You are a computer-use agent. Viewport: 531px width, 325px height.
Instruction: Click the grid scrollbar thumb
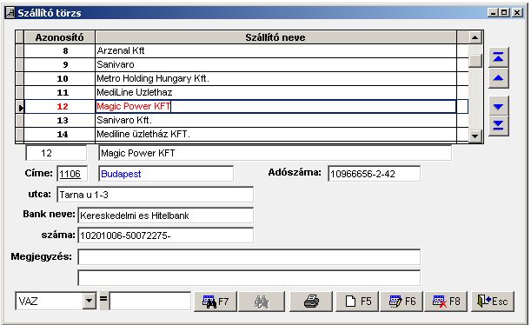tap(475, 61)
